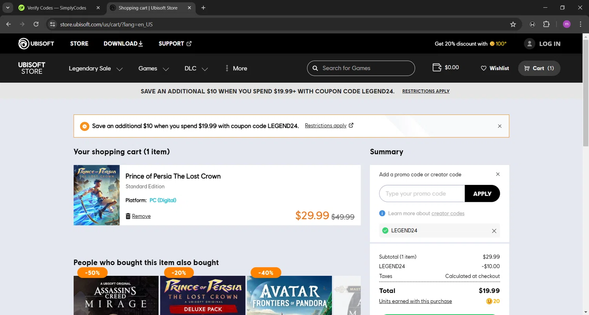Click the -50% discount badge
The height and width of the screenshot is (315, 589).
coord(92,273)
